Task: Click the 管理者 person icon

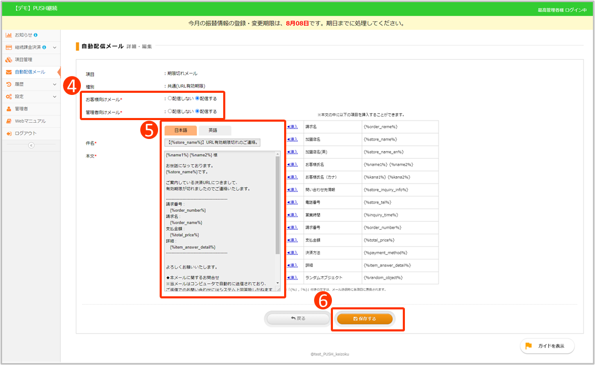Action: pos(8,109)
